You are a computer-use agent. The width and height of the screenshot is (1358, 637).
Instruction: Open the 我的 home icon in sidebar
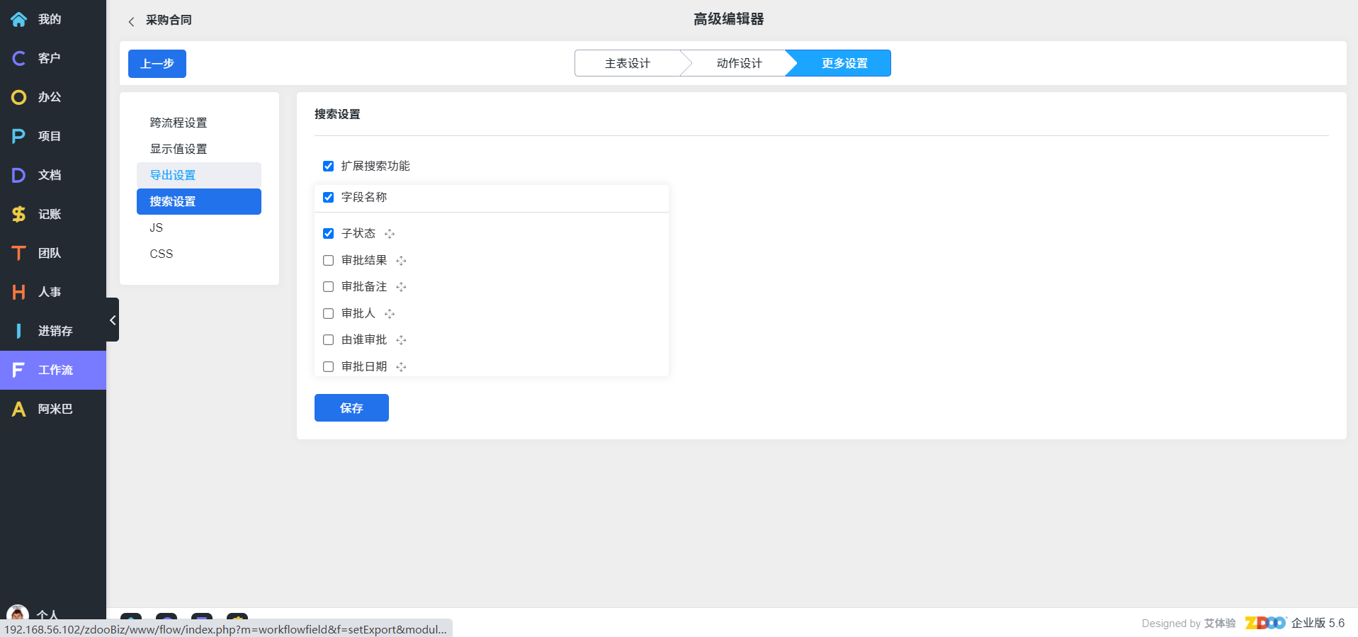(18, 19)
